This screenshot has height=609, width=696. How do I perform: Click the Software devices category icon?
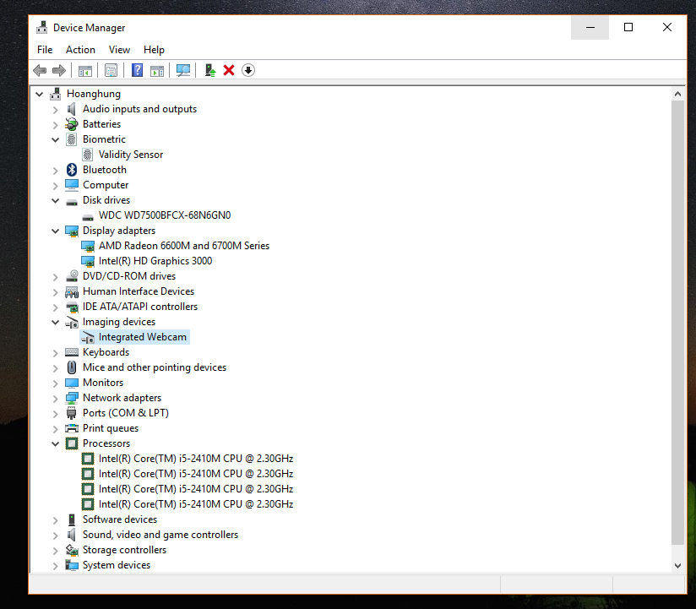coord(72,519)
